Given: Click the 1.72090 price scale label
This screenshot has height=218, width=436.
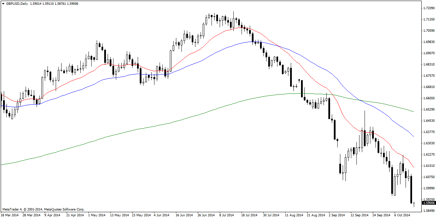Looking at the screenshot, I should 428,8.
